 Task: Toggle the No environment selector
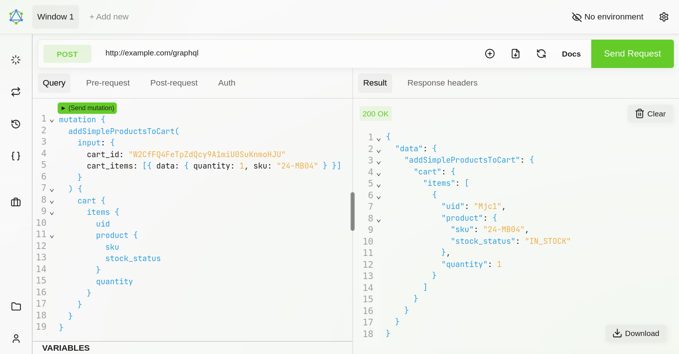(x=607, y=17)
